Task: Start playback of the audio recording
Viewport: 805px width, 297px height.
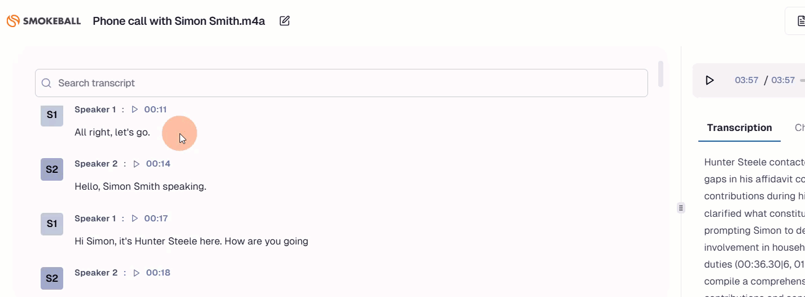Action: click(710, 80)
